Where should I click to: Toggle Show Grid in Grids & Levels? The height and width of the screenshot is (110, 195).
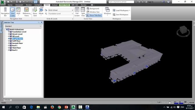(x=35, y=12)
